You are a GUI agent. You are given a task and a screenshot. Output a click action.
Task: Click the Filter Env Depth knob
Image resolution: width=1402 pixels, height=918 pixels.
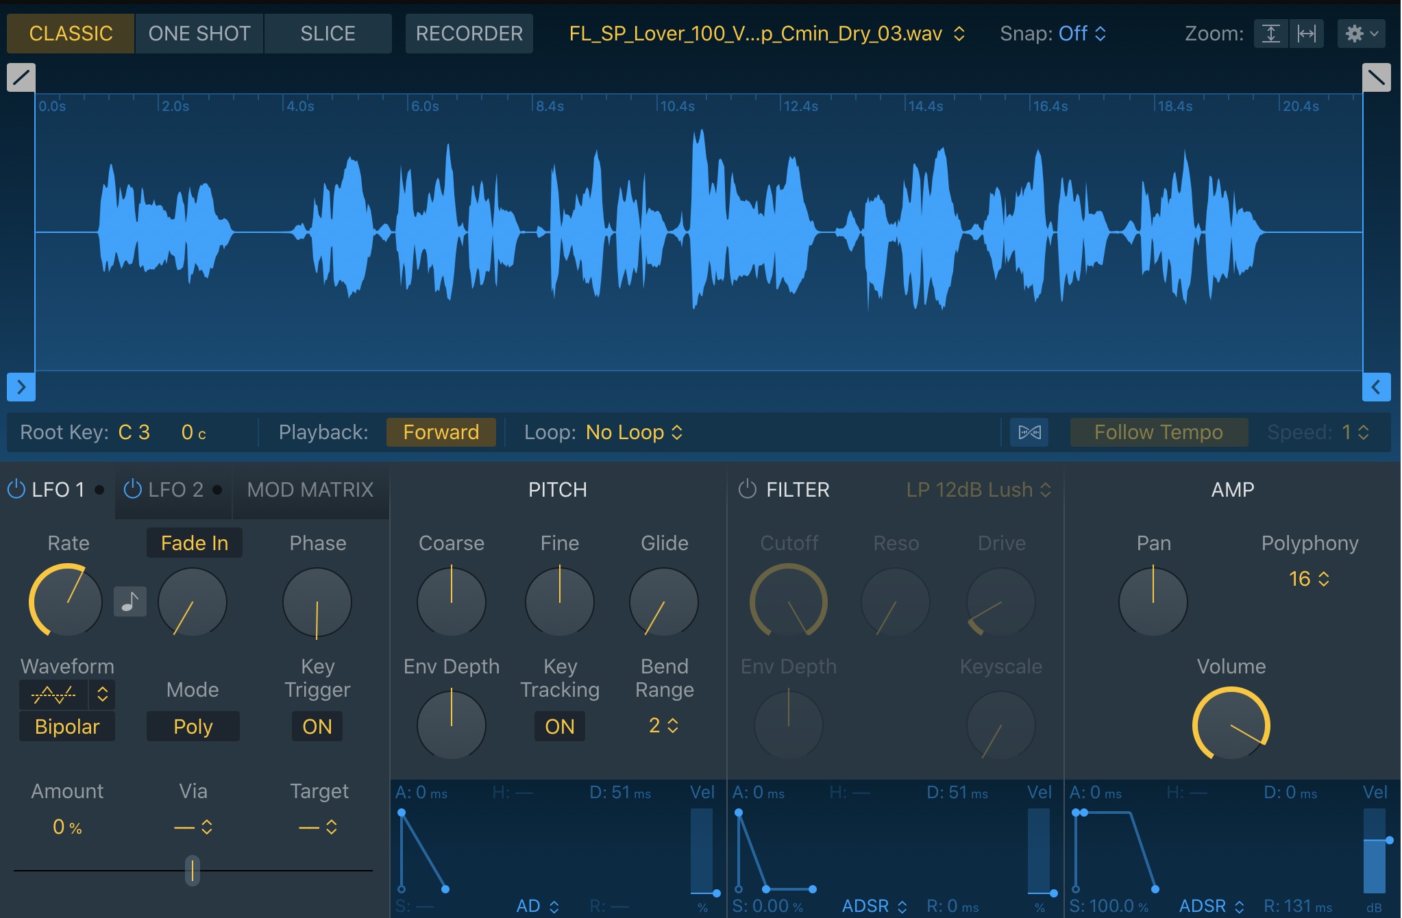(789, 725)
